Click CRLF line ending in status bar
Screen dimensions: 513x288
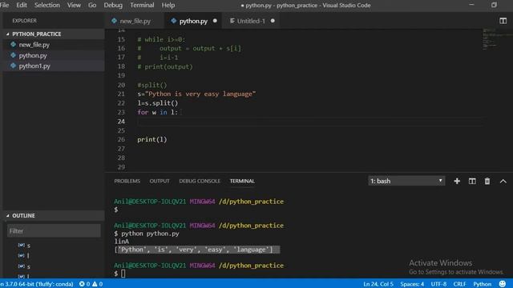459,284
